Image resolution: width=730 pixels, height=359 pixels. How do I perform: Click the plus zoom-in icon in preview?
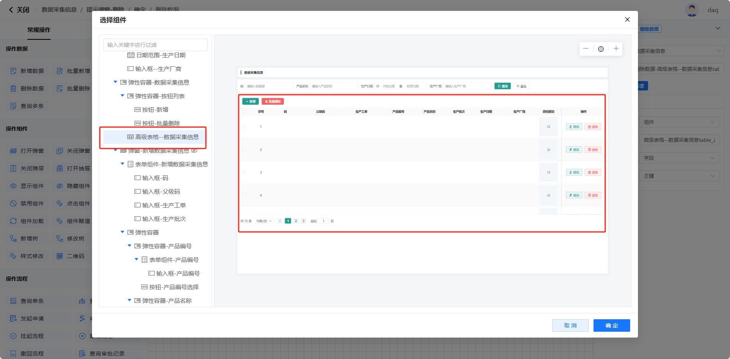tap(616, 49)
